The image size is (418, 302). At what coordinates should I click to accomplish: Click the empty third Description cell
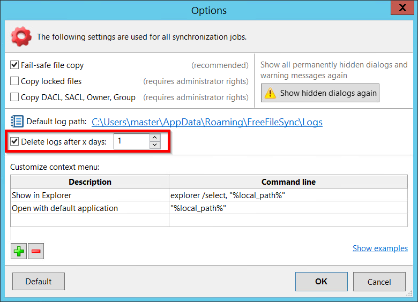pos(89,221)
